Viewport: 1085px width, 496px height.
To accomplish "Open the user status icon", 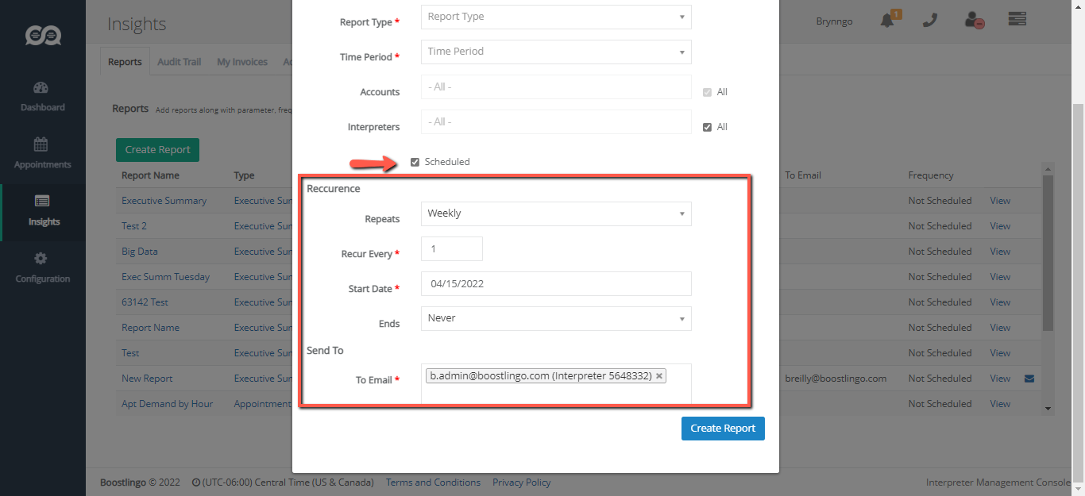I will (975, 21).
